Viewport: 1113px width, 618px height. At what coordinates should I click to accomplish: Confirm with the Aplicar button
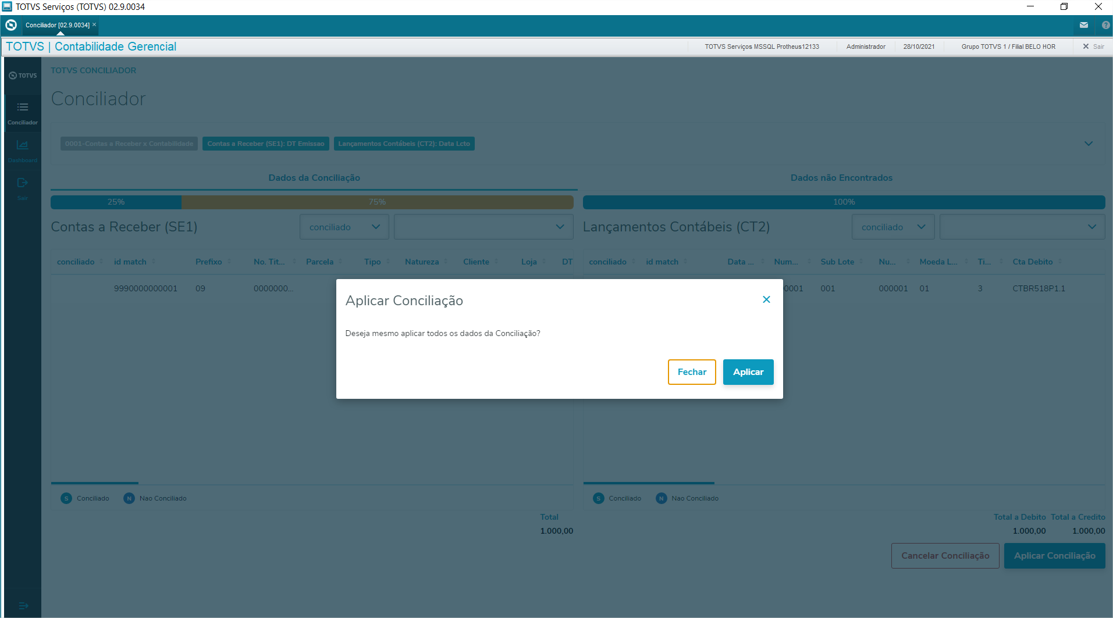point(748,372)
